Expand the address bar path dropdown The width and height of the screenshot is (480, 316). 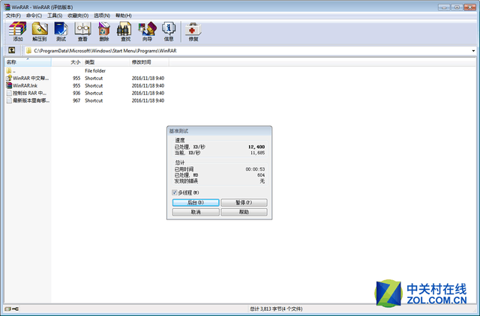[473, 50]
